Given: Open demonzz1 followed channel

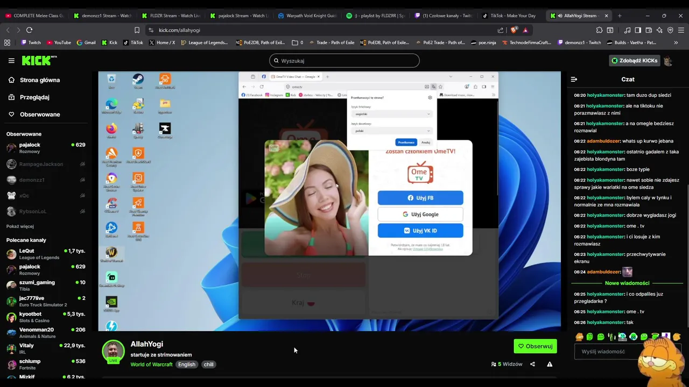Looking at the screenshot, I should pos(46,180).
